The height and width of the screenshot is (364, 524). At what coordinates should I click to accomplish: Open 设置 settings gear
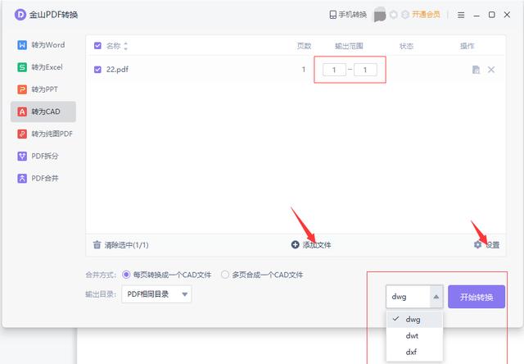(x=486, y=245)
